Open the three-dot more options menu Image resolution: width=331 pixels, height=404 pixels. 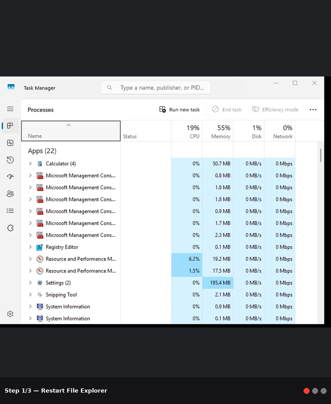313,110
